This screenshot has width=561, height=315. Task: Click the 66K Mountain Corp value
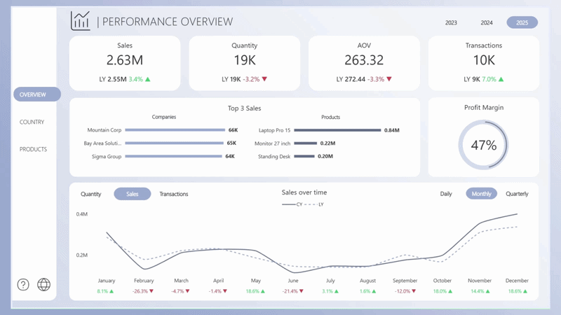tap(234, 130)
